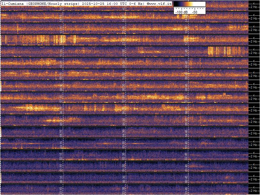Screen dimensions: 260x195
Task: Click the 23:15 time marker
Action: click(x=61, y=189)
